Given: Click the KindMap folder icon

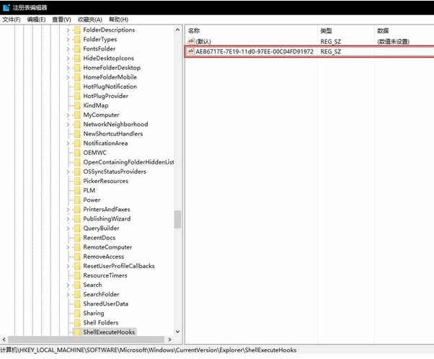Looking at the screenshot, I should (x=76, y=105).
